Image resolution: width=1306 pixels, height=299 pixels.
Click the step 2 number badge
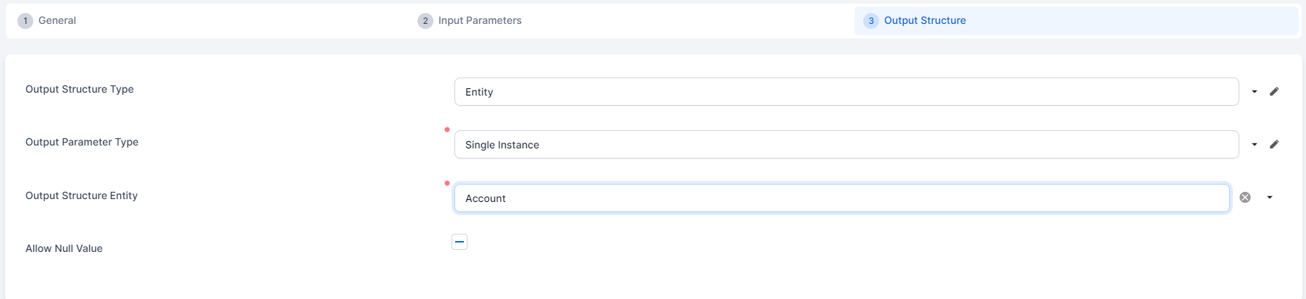[425, 21]
